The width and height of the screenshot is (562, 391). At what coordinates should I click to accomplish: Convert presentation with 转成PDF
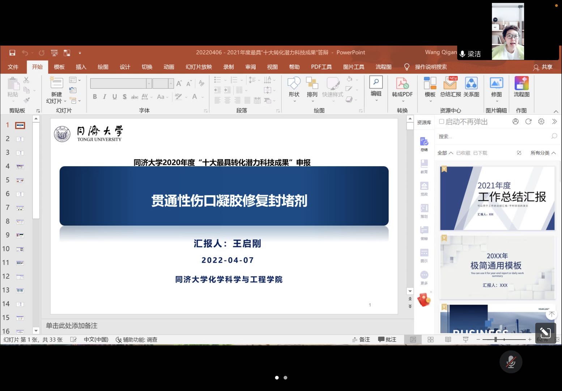(402, 89)
